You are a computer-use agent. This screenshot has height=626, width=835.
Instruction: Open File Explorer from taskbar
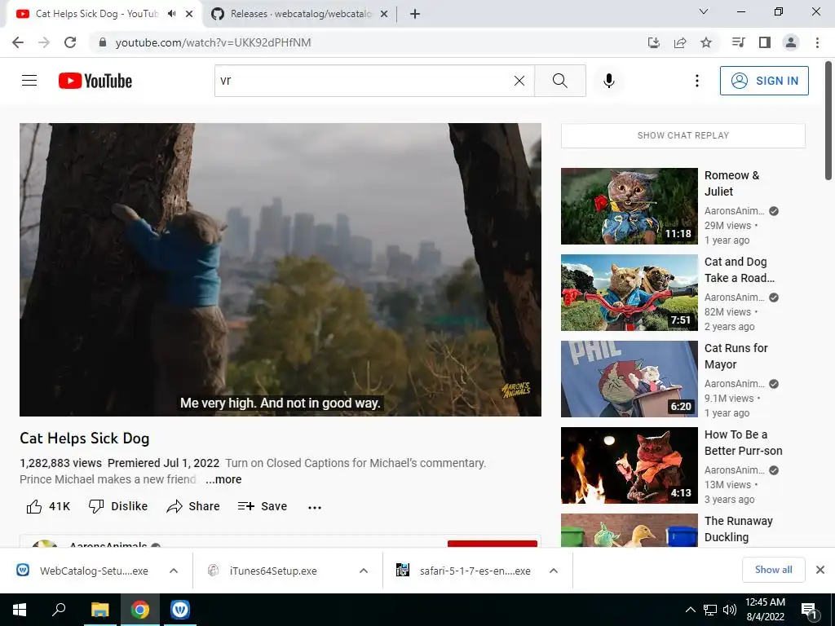pyautogui.click(x=99, y=610)
